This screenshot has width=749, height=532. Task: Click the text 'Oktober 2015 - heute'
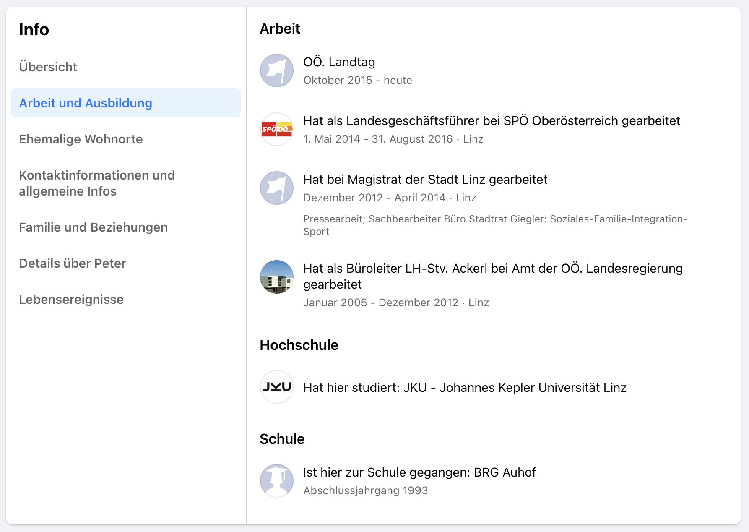tap(358, 80)
